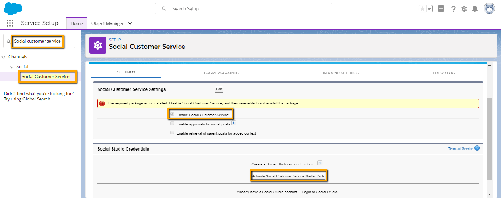Open the favorites list dropdown arrow
Screen dimensions: 501x198
[429, 9]
